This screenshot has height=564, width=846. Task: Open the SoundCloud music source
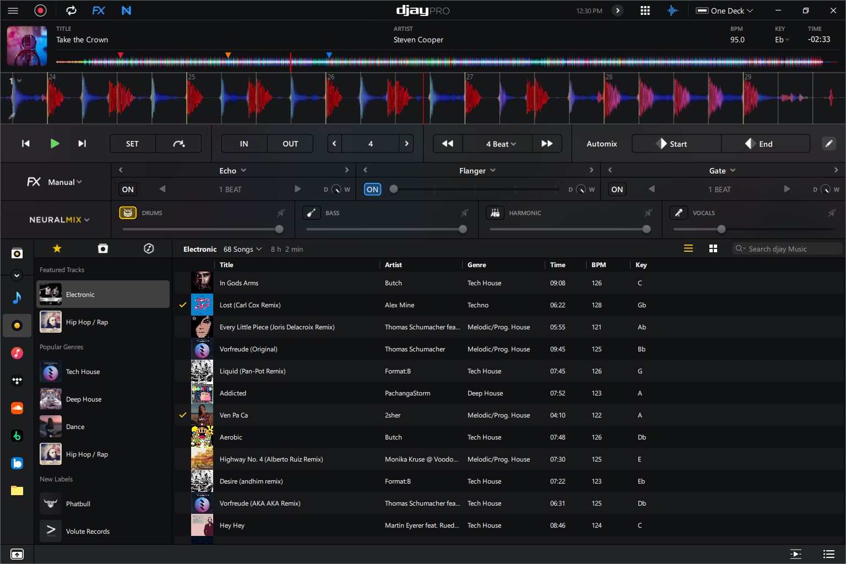pos(17,408)
